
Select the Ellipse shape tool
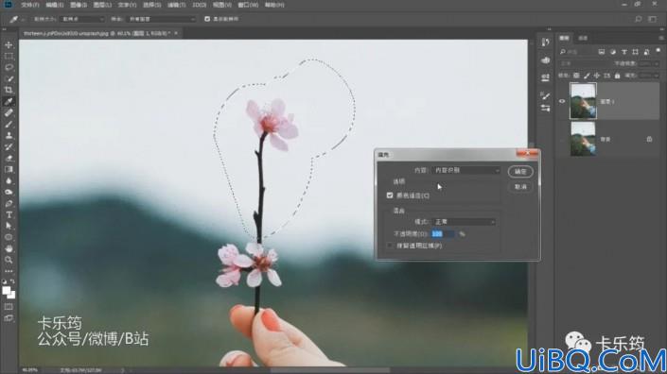pos(9,237)
